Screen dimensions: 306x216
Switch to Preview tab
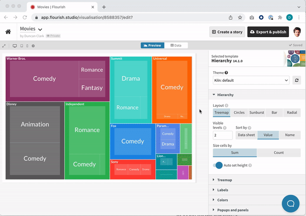153,45
